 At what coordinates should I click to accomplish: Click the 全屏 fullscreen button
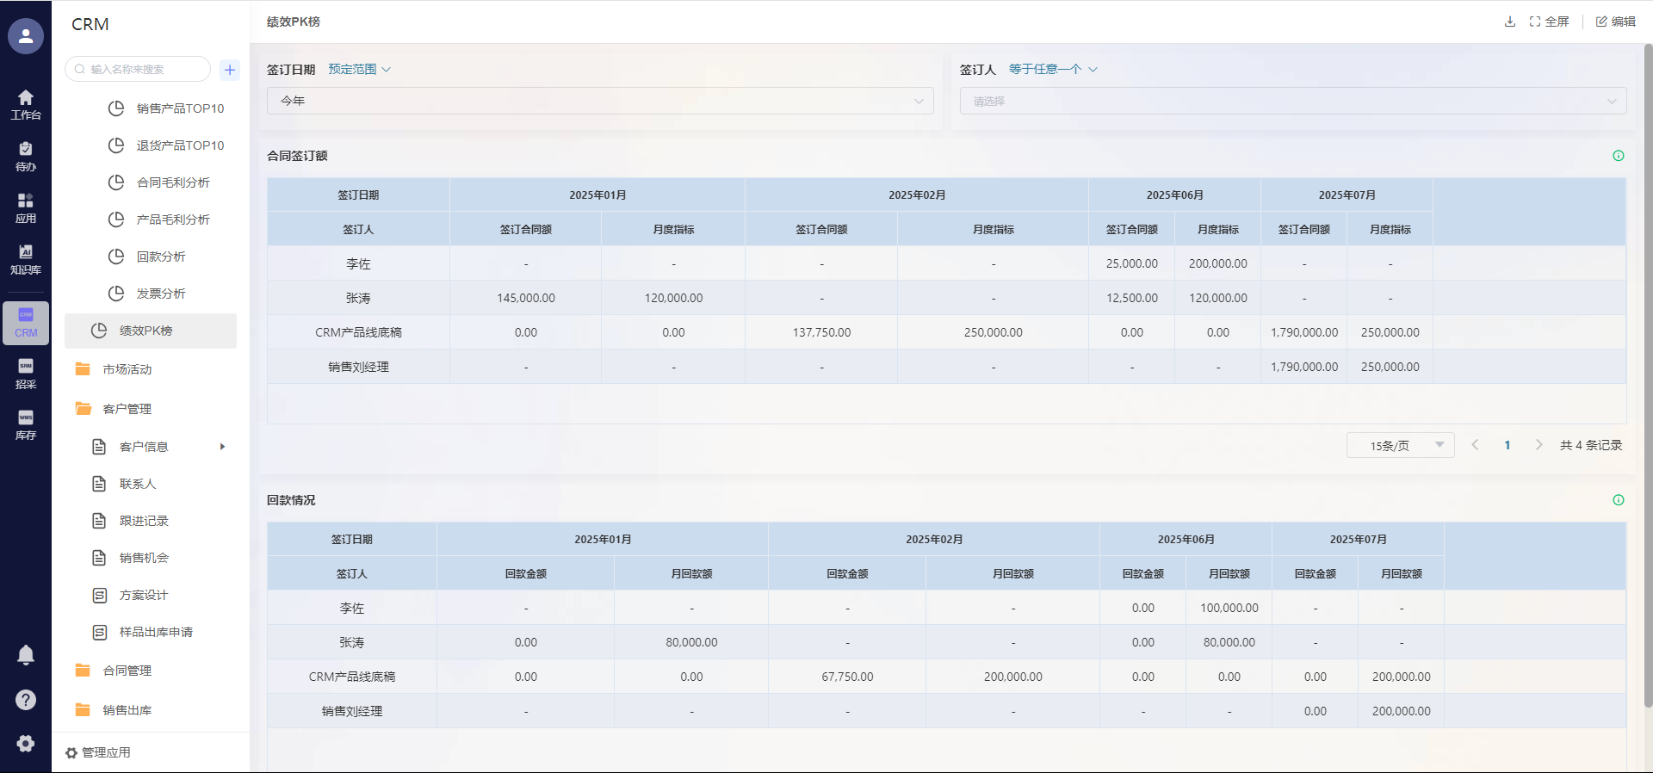click(x=1550, y=22)
